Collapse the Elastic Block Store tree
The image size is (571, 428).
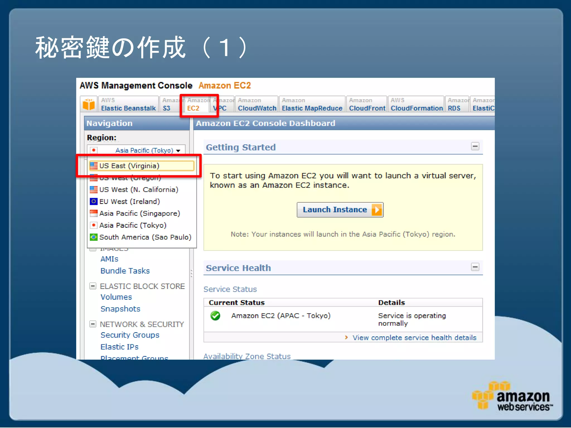93,286
